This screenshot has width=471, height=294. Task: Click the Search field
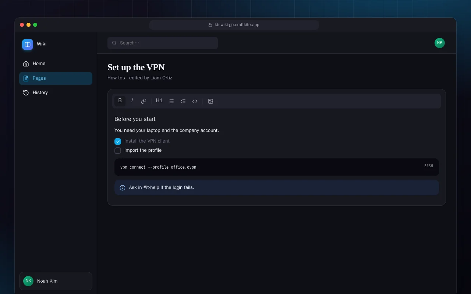pyautogui.click(x=163, y=43)
